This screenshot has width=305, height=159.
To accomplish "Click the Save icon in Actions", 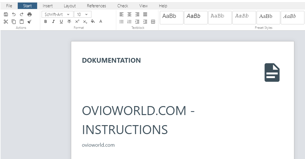I will point(6,14).
